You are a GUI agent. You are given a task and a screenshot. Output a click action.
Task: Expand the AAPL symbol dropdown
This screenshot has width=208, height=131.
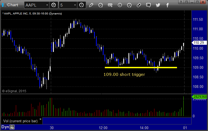tap(47, 5)
